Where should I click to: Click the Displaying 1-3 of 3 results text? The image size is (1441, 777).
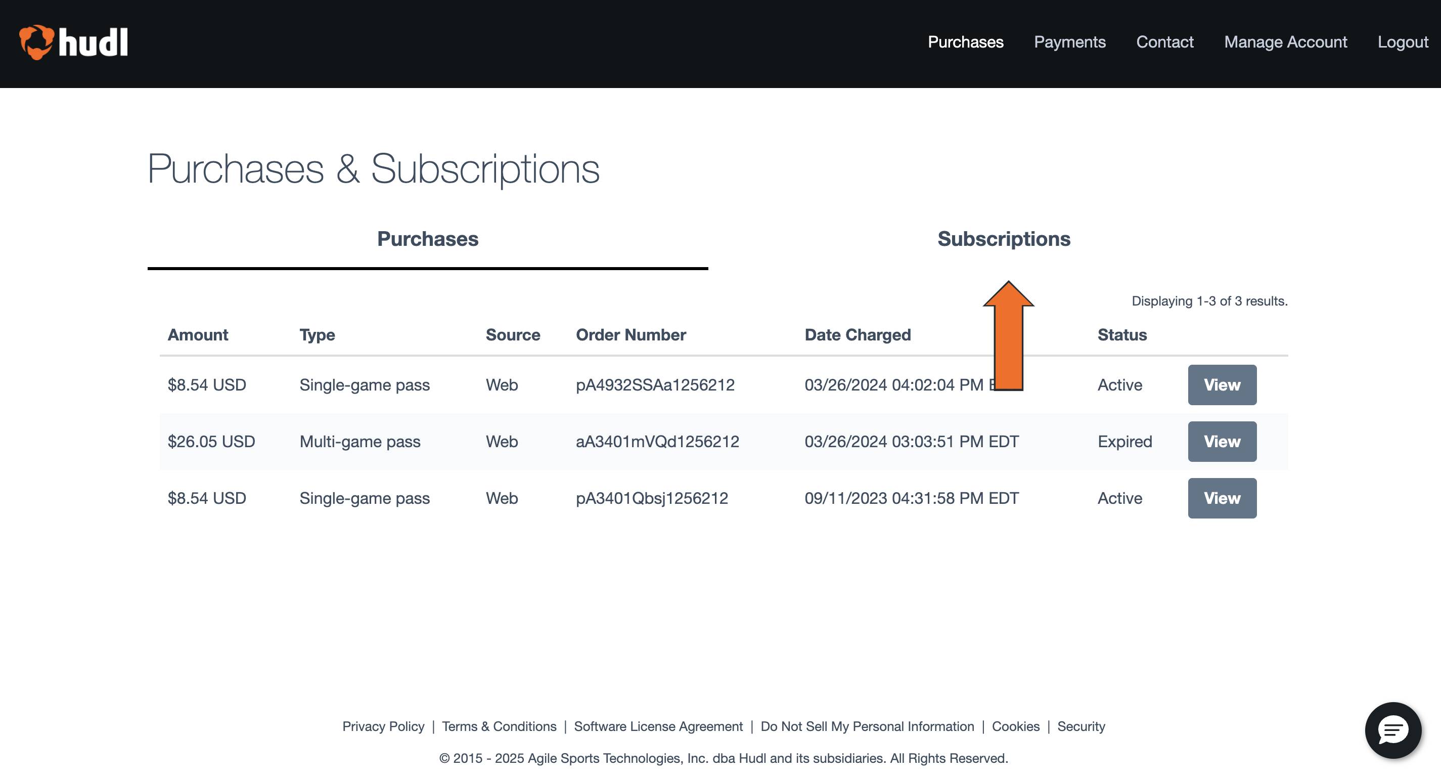pos(1209,301)
